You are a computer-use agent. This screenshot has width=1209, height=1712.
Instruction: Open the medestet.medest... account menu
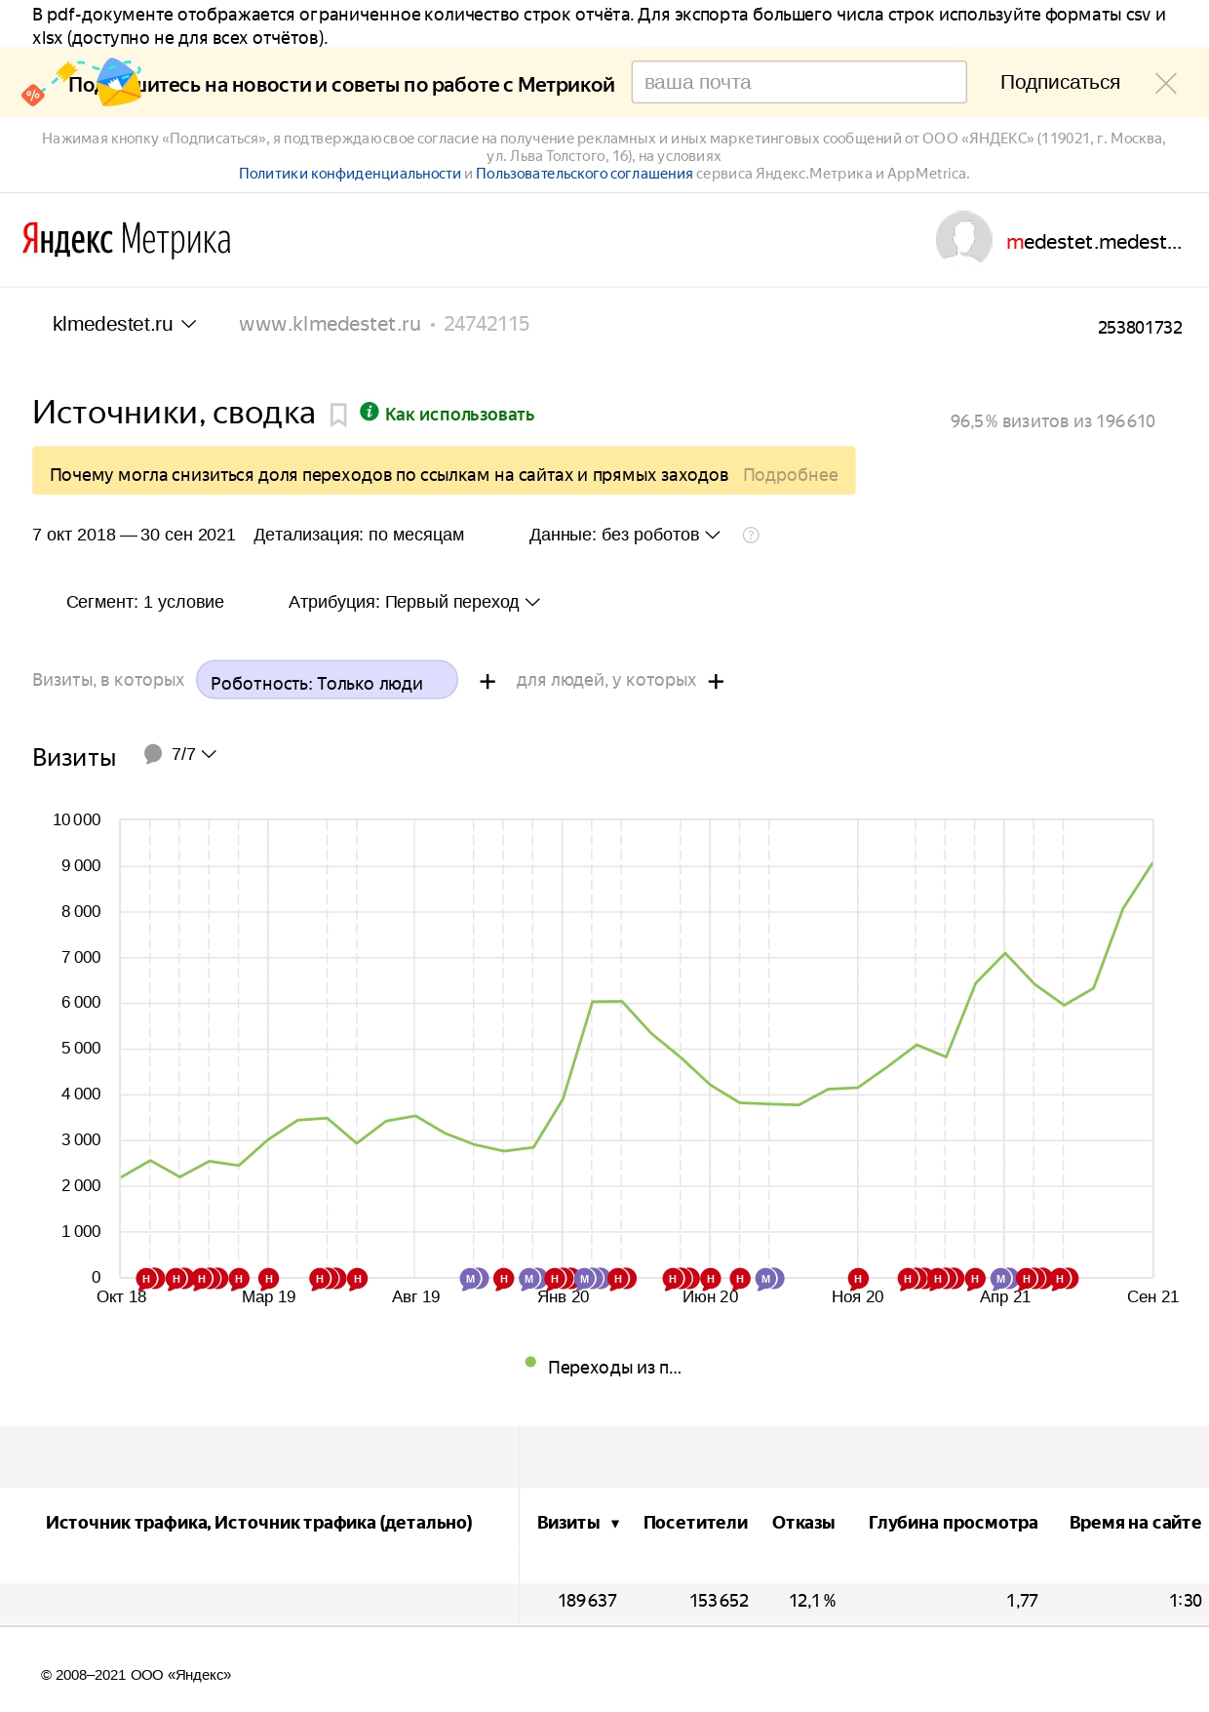click(x=1094, y=242)
